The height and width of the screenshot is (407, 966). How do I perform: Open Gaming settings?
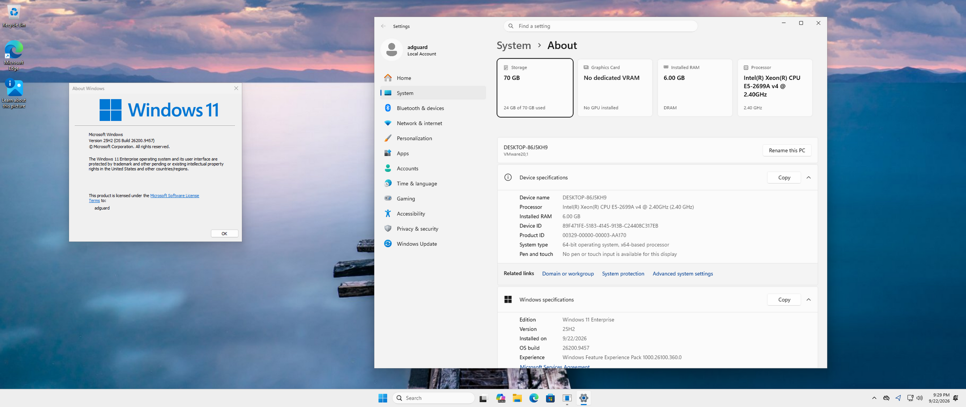[433, 199]
